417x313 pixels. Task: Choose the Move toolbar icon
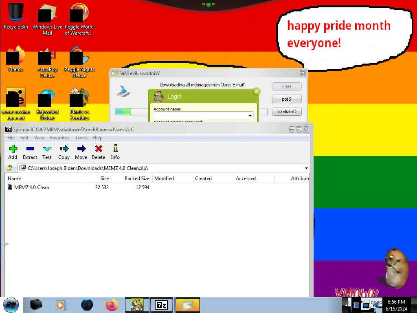pos(81,152)
